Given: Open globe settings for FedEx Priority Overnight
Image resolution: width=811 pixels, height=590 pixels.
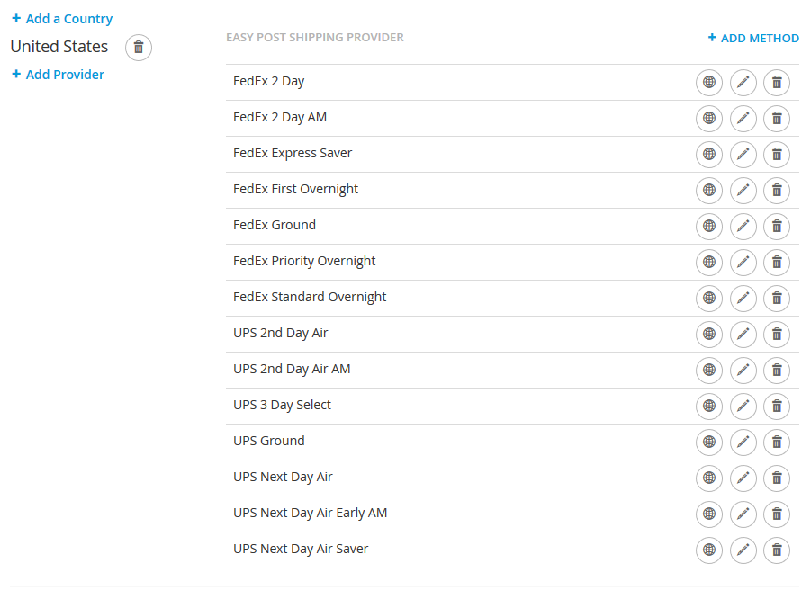Looking at the screenshot, I should coord(709,262).
